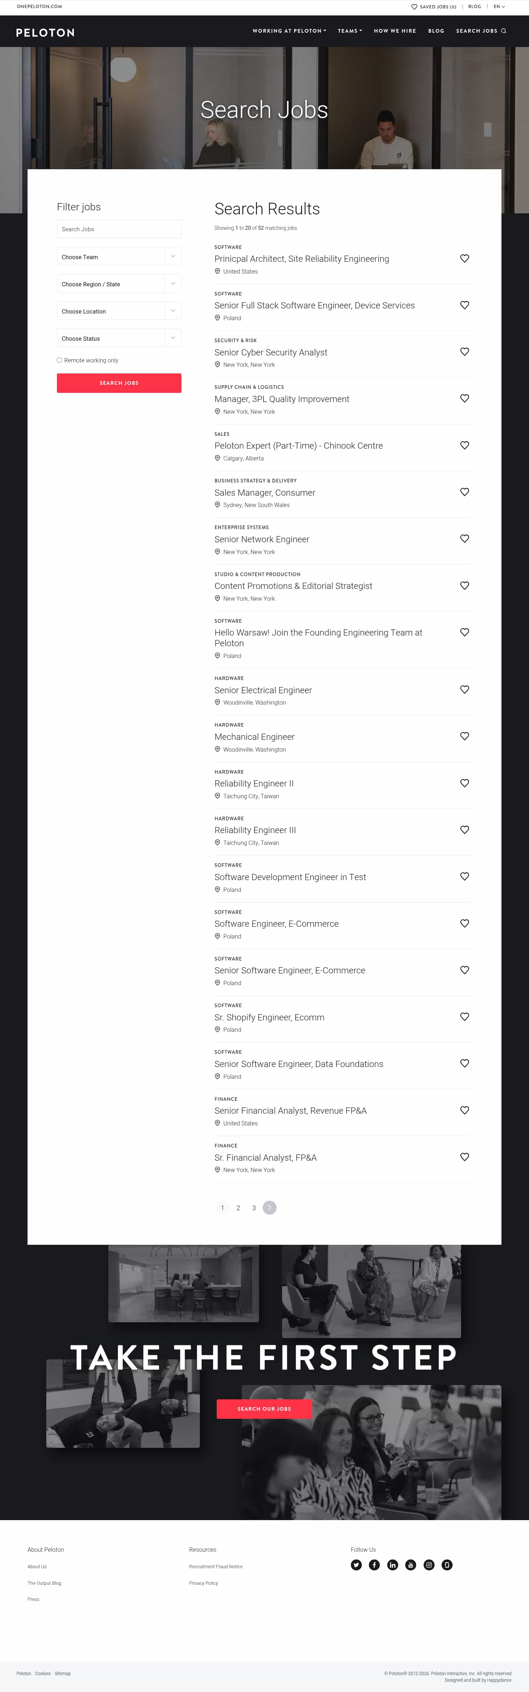Save the Senior Cyber Security Analyst job
529x1692 pixels.
point(465,351)
